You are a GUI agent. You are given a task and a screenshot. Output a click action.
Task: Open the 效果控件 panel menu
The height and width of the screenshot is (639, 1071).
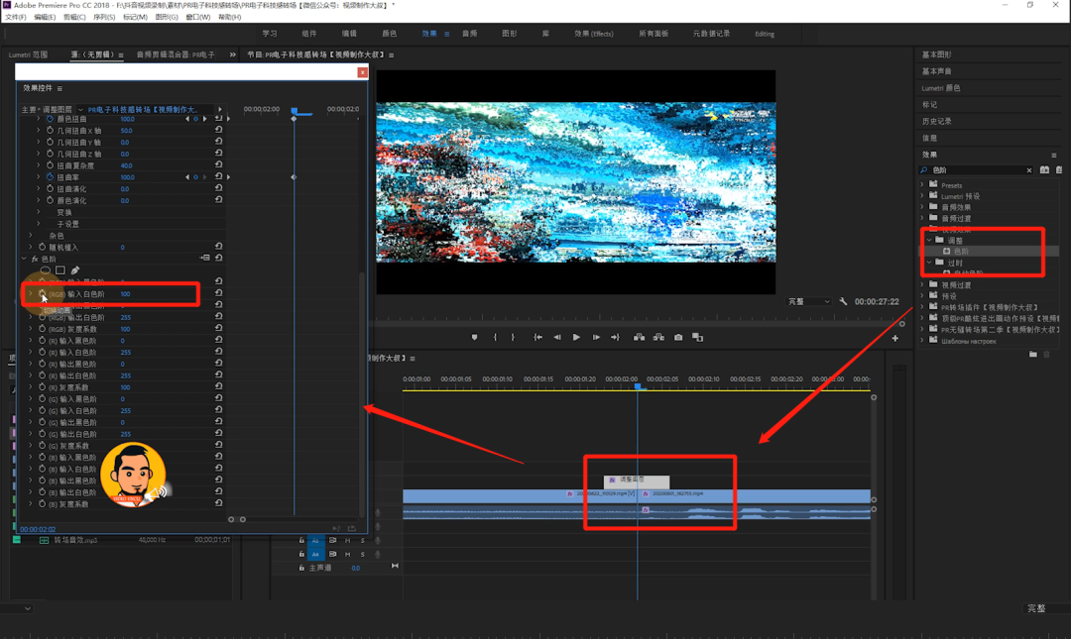pos(60,89)
